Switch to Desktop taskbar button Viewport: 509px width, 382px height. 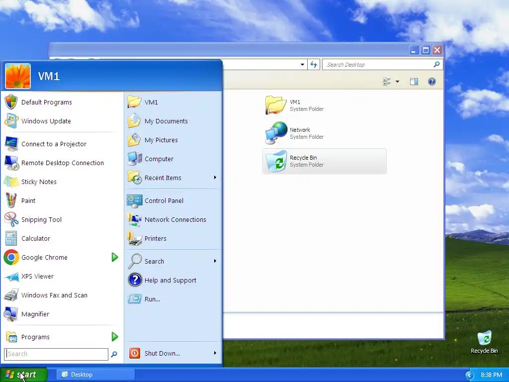click(96, 375)
